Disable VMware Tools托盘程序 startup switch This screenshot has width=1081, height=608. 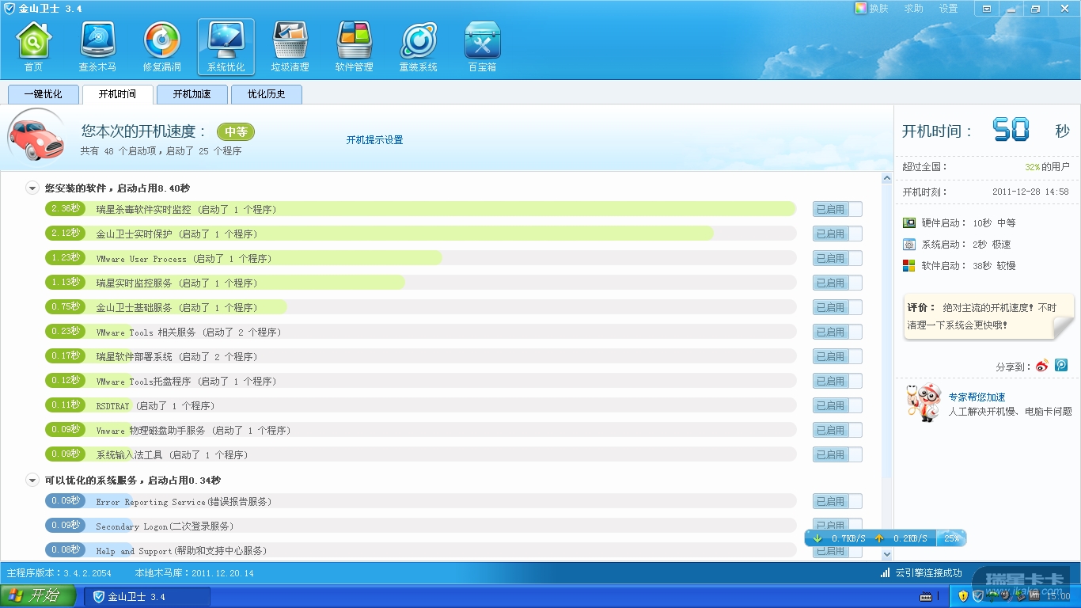[x=837, y=382]
